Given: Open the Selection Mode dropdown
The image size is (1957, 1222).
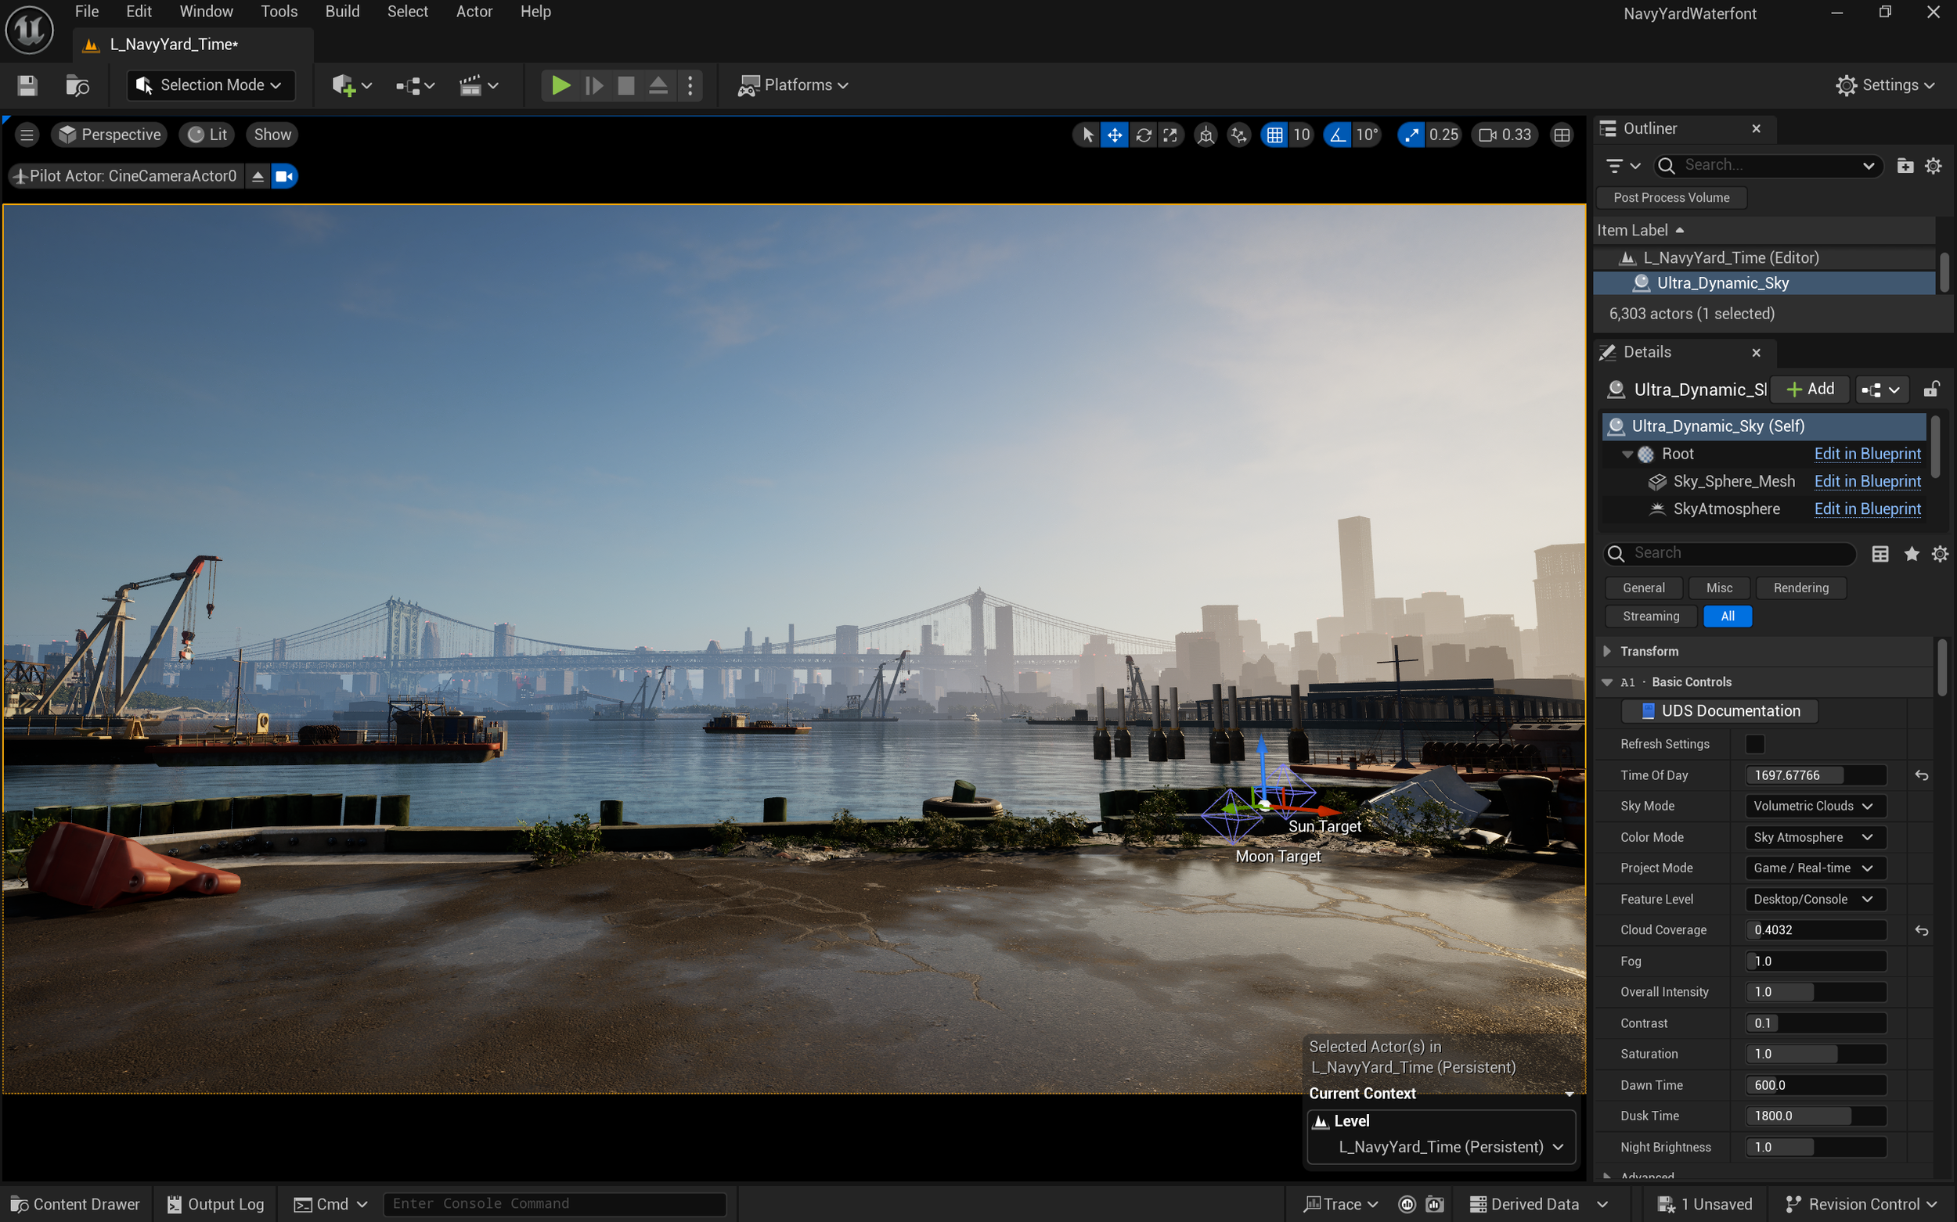Looking at the screenshot, I should click(211, 84).
